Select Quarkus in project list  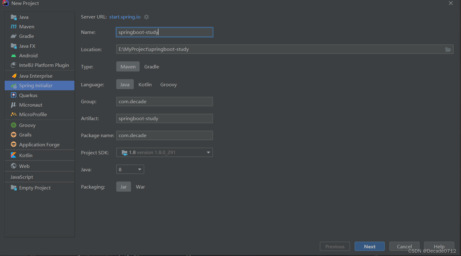40,95
